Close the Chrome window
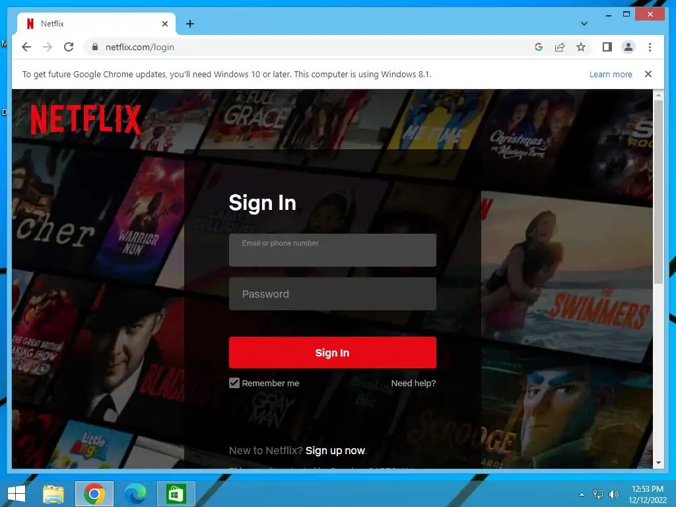This screenshot has height=507, width=676. (650, 15)
